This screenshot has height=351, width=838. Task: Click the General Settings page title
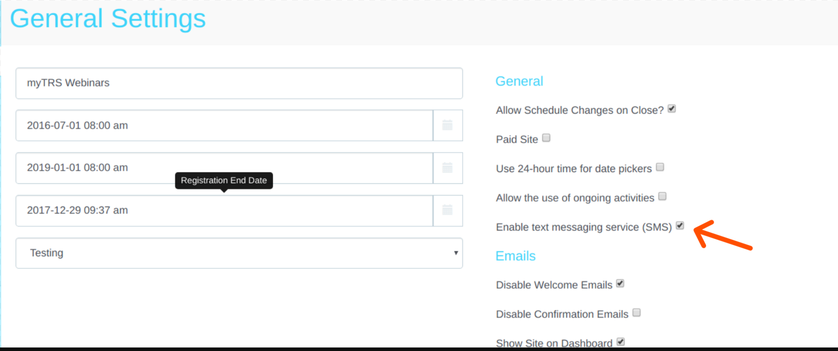[108, 19]
